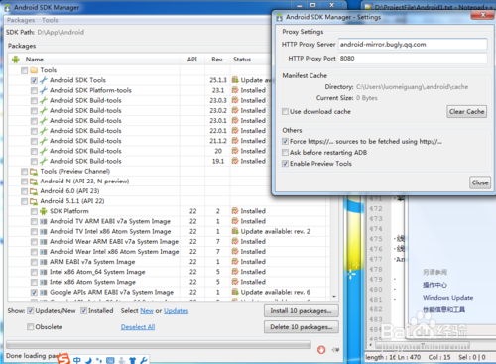
Task: Enable the Obsolete filter checkbox
Action: pos(31,327)
